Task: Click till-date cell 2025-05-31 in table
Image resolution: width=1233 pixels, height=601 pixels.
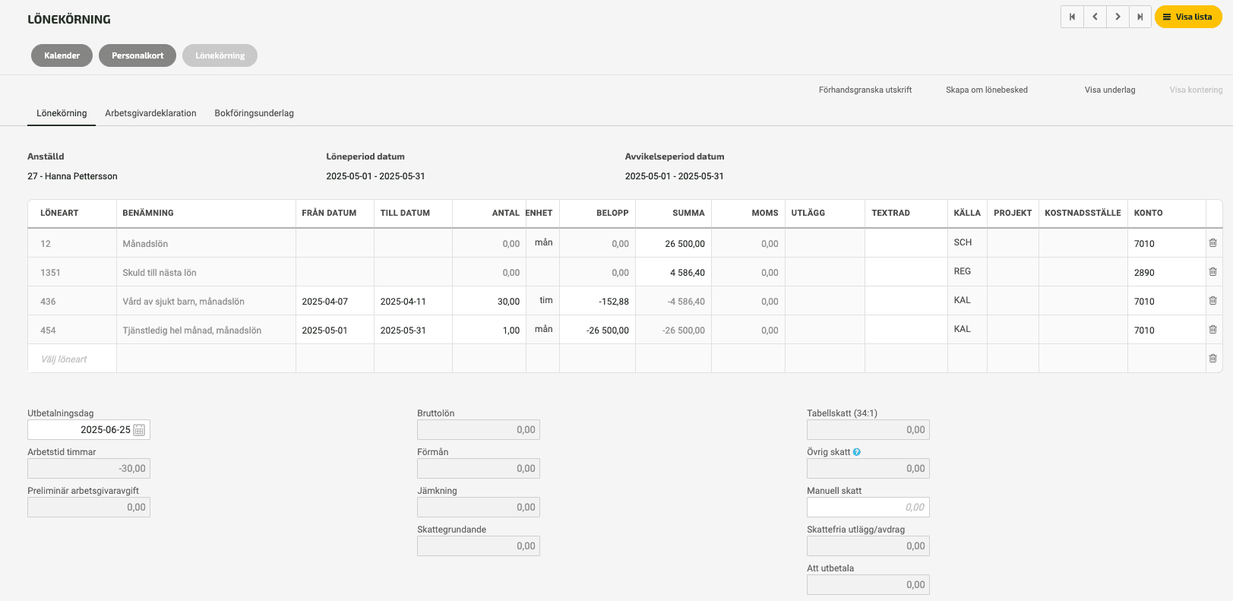Action: [413, 330]
